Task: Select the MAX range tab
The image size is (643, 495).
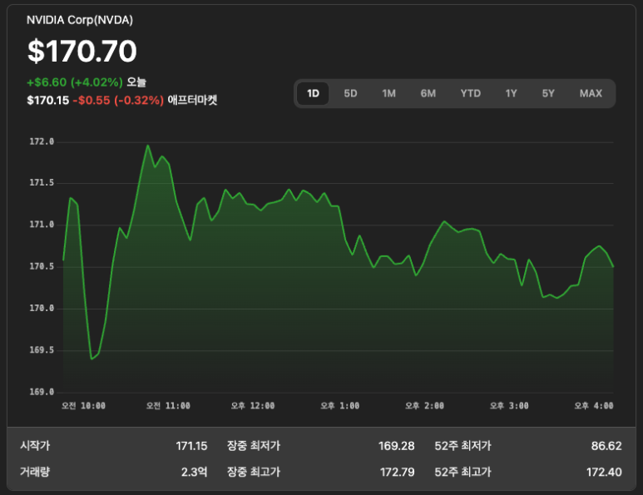Action: coord(591,93)
